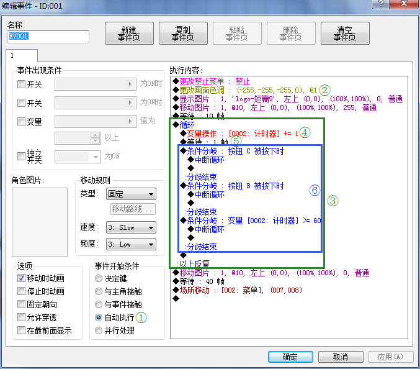Confirm the event with 确定
Image resolution: width=420 pixels, height=369 pixels.
(290, 357)
